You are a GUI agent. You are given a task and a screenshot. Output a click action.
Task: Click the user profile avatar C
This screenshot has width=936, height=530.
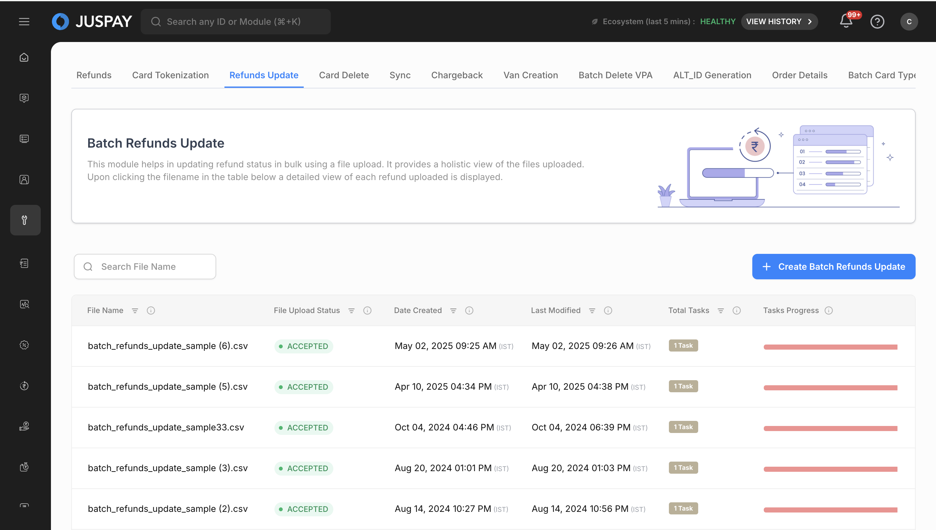(909, 22)
